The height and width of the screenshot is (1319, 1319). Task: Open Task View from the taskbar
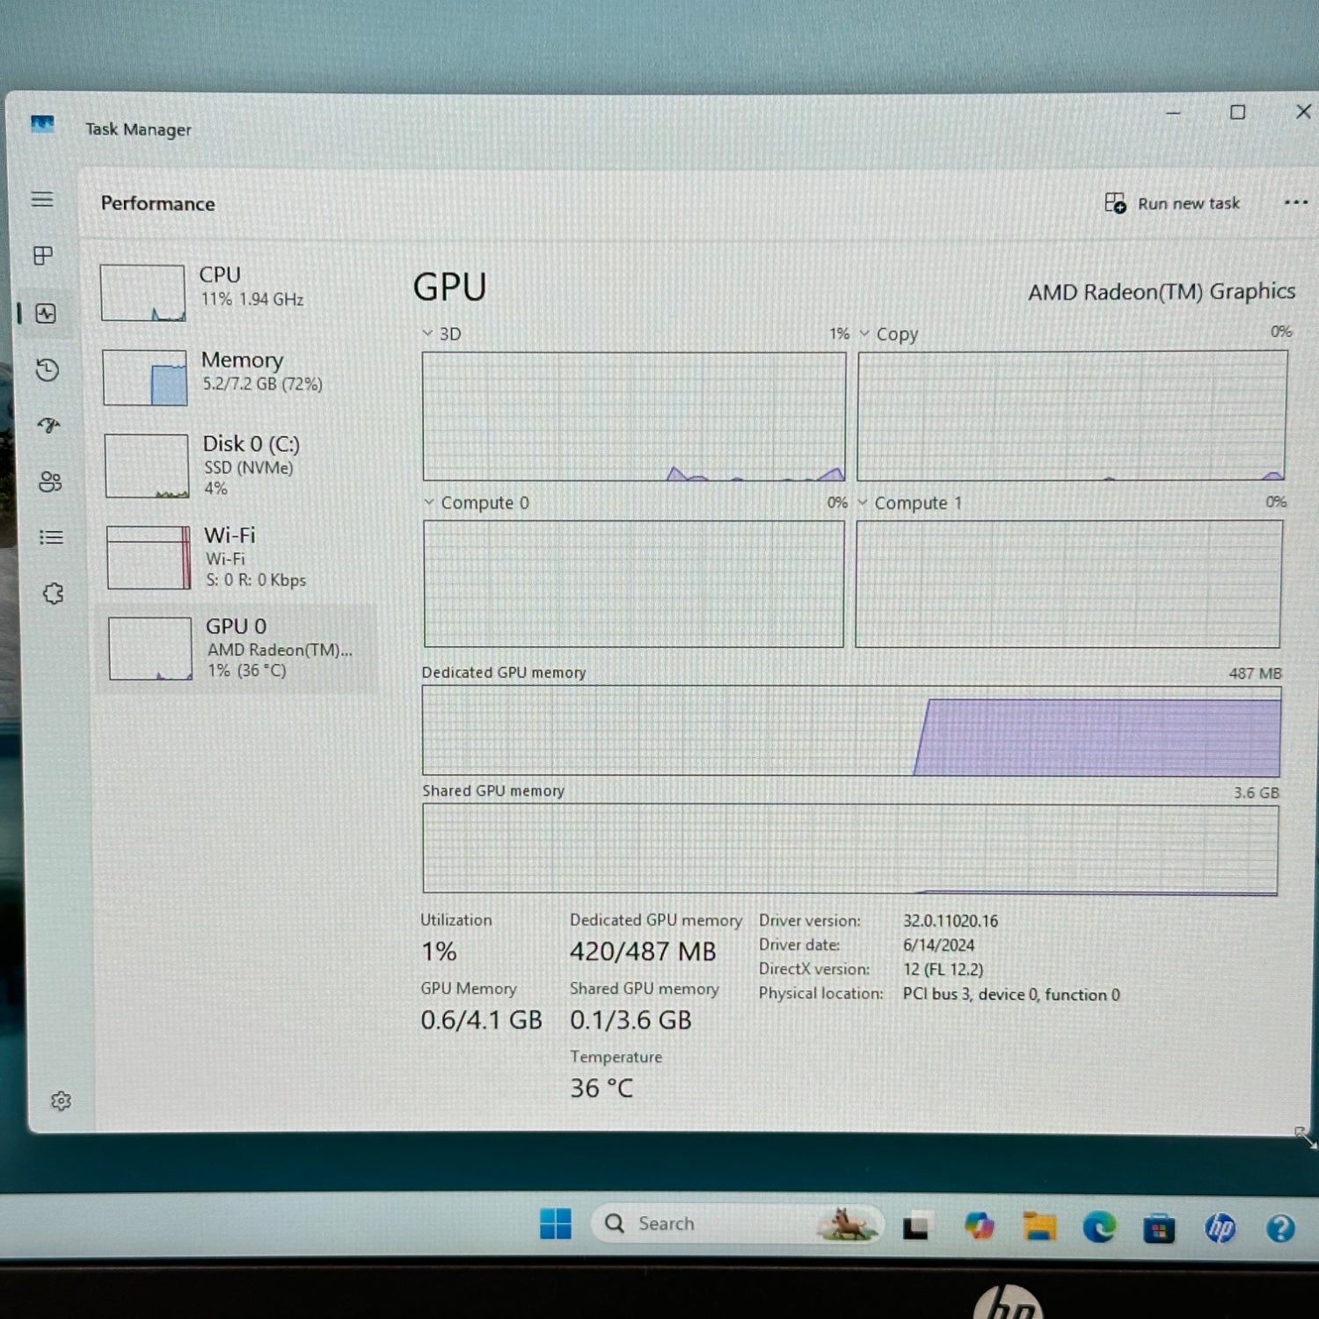[x=915, y=1226]
